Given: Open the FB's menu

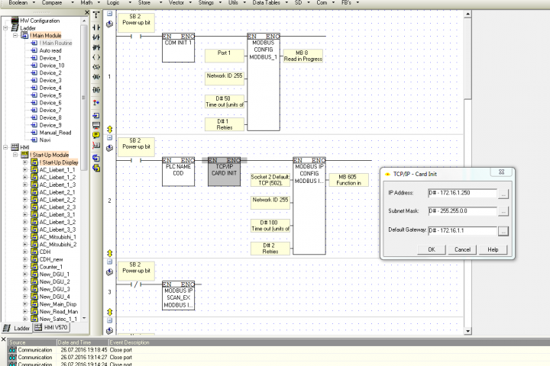Looking at the screenshot, I should pos(346,2).
